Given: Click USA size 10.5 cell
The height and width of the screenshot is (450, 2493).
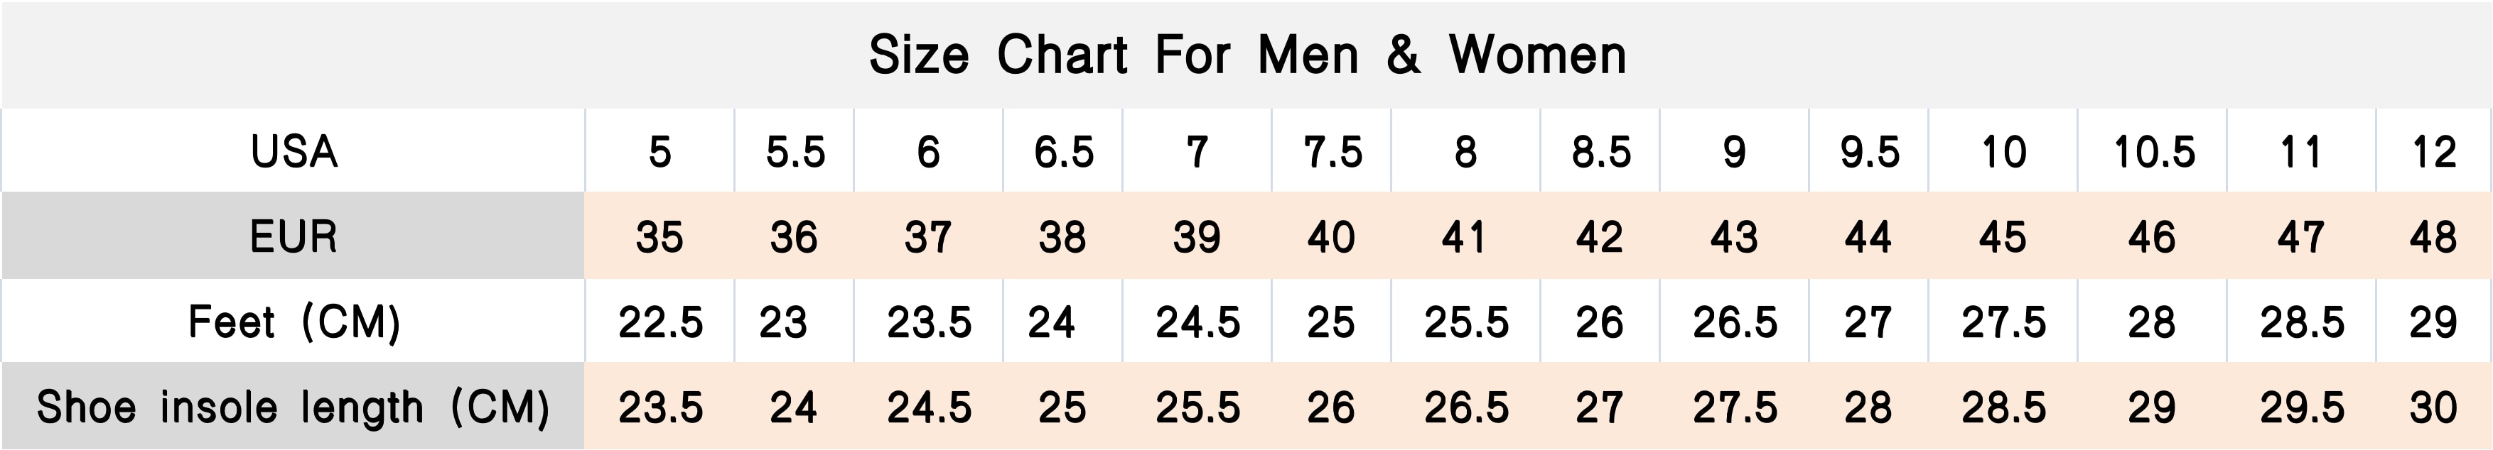Looking at the screenshot, I should [x=2153, y=152].
